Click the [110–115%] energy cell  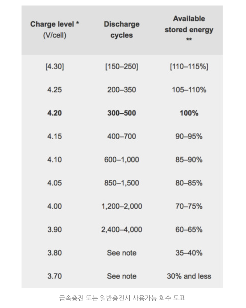(189, 67)
